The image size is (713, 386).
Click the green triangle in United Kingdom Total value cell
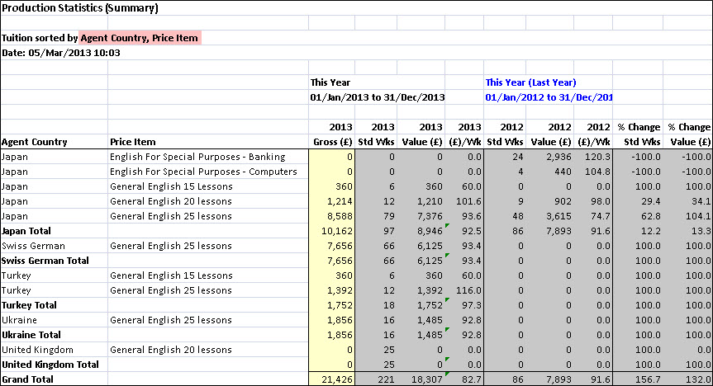[x=445, y=360]
